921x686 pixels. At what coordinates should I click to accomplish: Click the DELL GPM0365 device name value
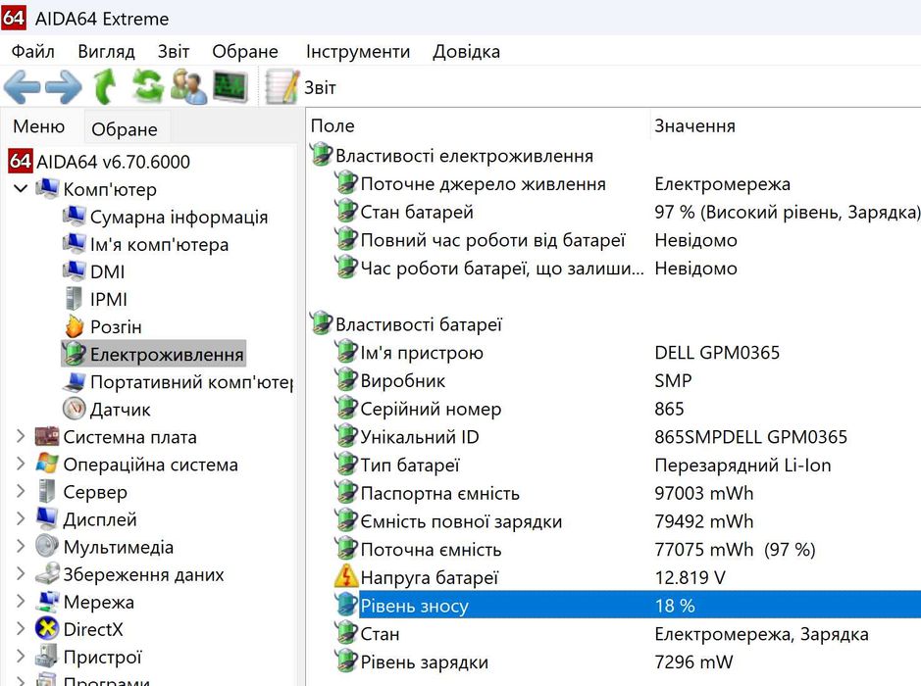717,352
